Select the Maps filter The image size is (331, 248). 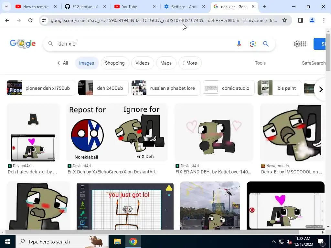(x=166, y=63)
